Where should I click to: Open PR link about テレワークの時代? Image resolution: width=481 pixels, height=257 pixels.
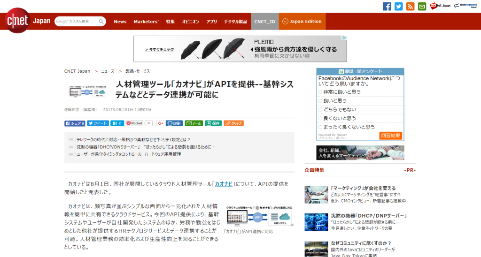tap(133, 139)
